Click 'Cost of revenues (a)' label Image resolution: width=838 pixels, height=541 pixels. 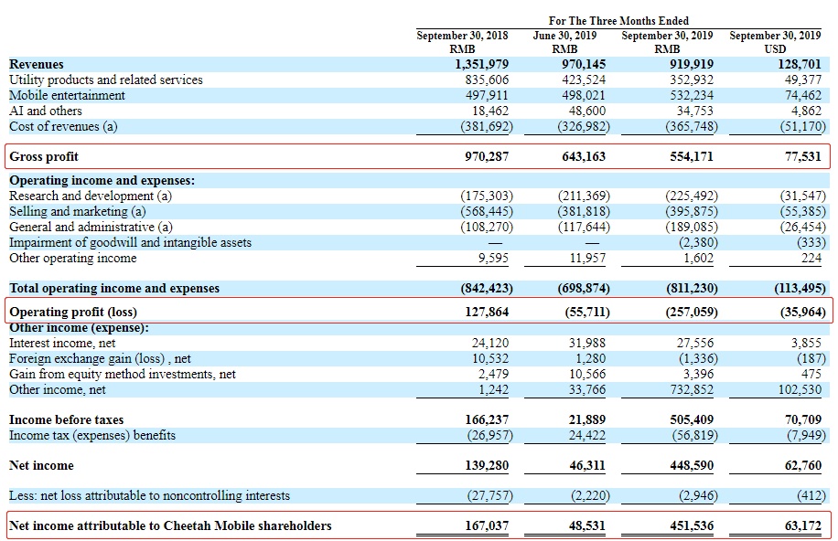coord(63,127)
